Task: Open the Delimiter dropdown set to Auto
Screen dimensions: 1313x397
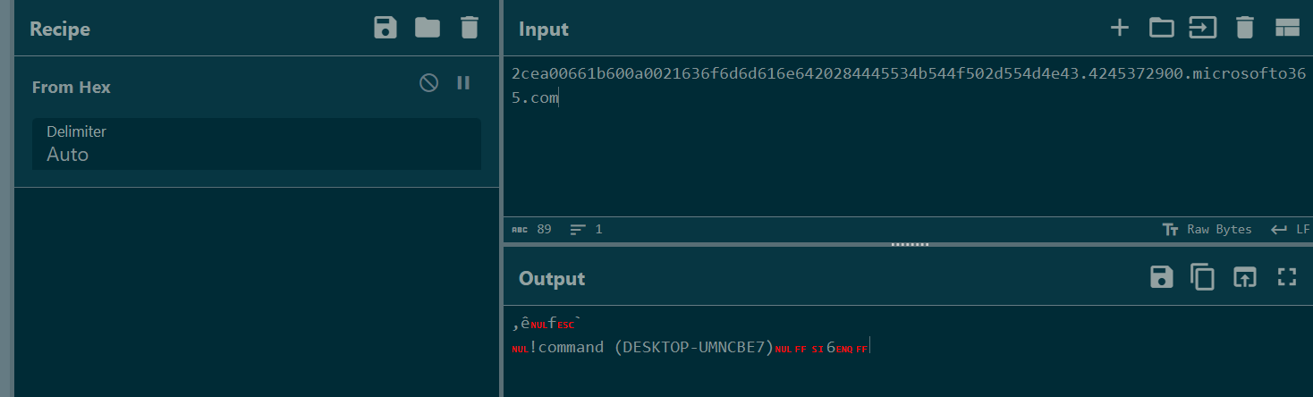Action: 257,144
